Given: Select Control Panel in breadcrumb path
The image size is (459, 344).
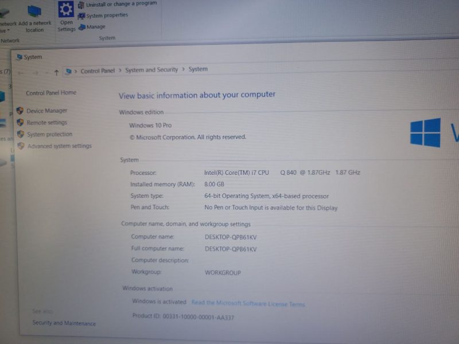Looking at the screenshot, I should coord(98,71).
